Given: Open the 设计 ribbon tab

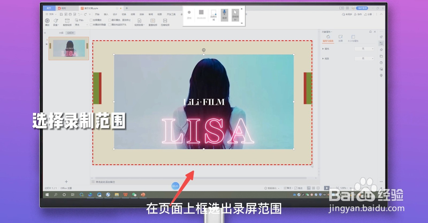Looking at the screenshot, I should click(x=115, y=14).
